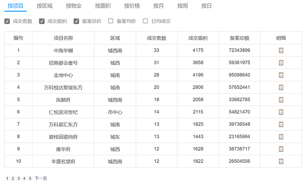Switch to the 按月 tab
The image size is (306, 184).
(158, 6)
